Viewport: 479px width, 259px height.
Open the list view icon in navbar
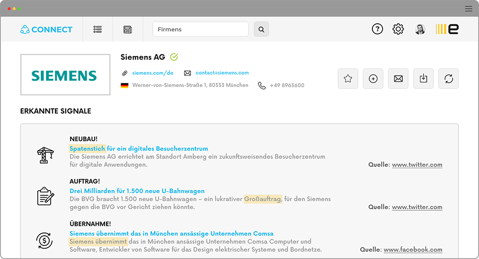tap(97, 30)
